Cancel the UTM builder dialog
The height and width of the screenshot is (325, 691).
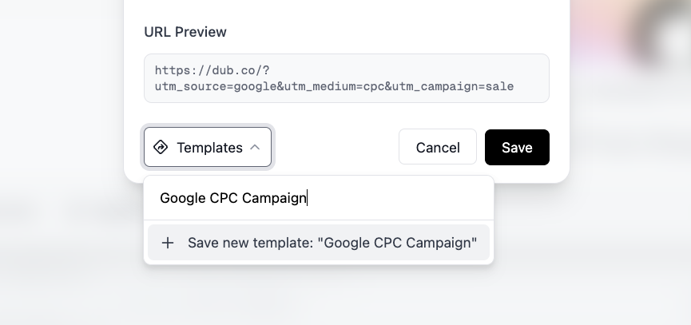[x=438, y=147]
